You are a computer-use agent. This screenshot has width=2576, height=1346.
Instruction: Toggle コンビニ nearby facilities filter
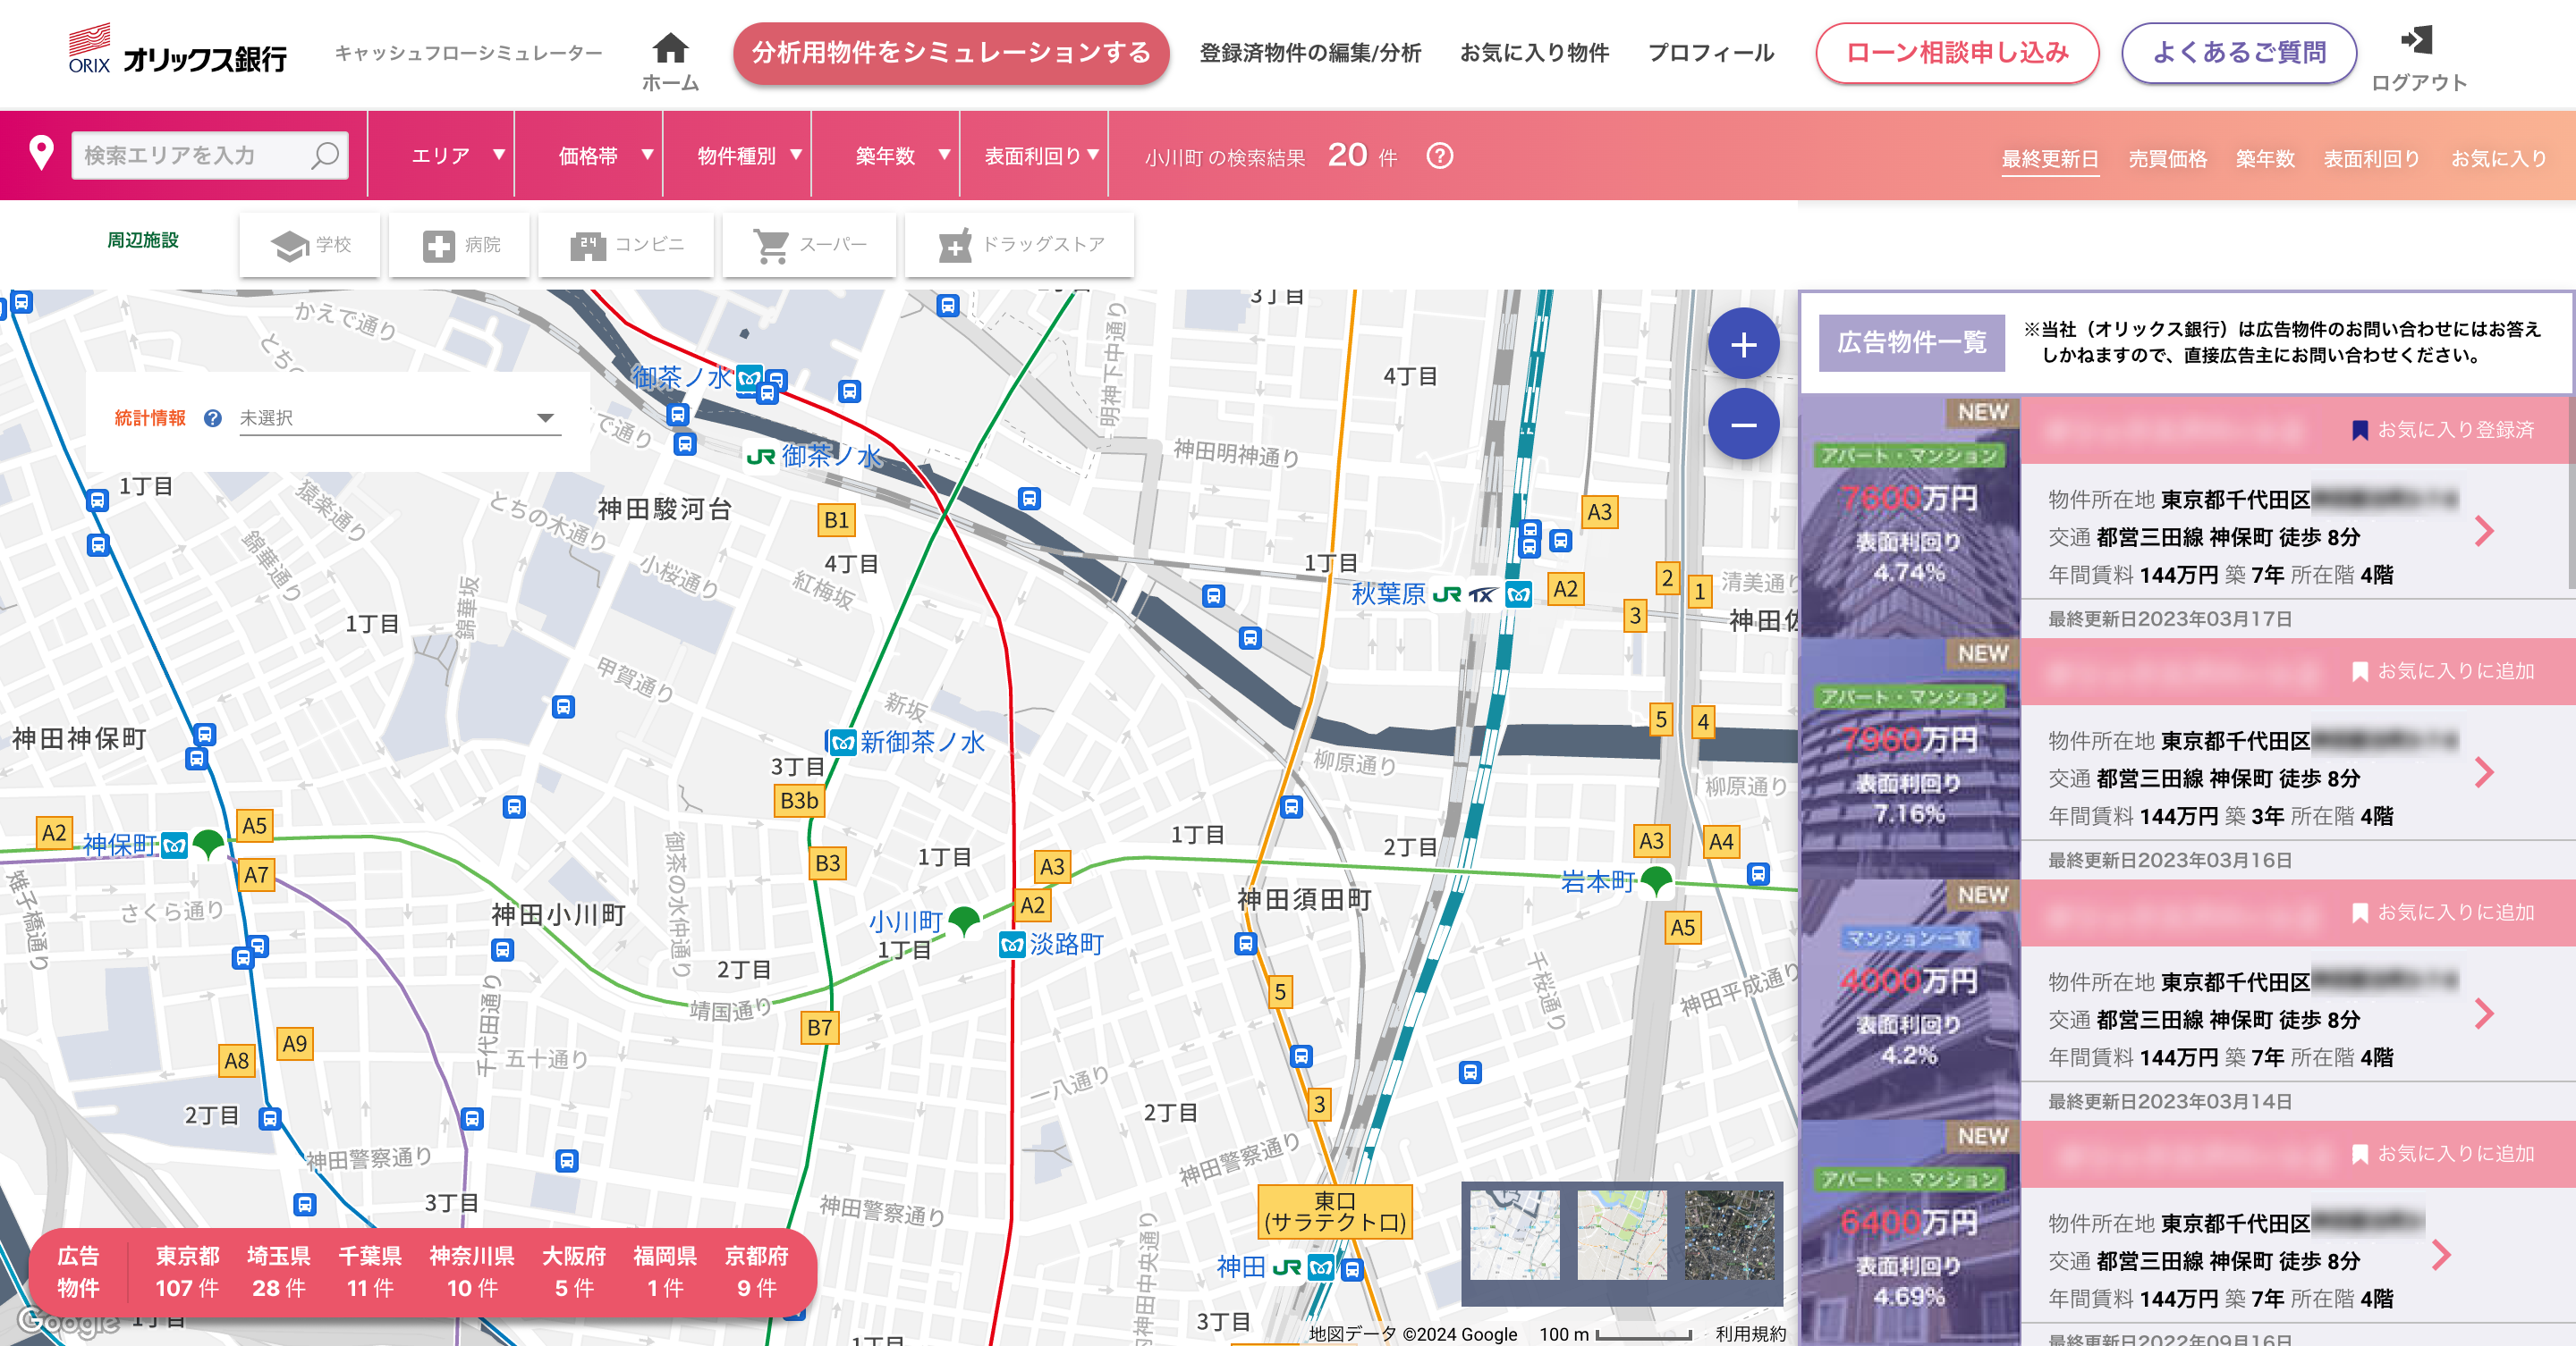(626, 245)
